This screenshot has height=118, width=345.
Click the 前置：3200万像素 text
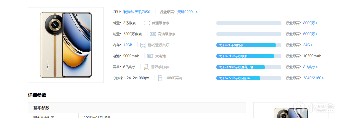(127, 34)
